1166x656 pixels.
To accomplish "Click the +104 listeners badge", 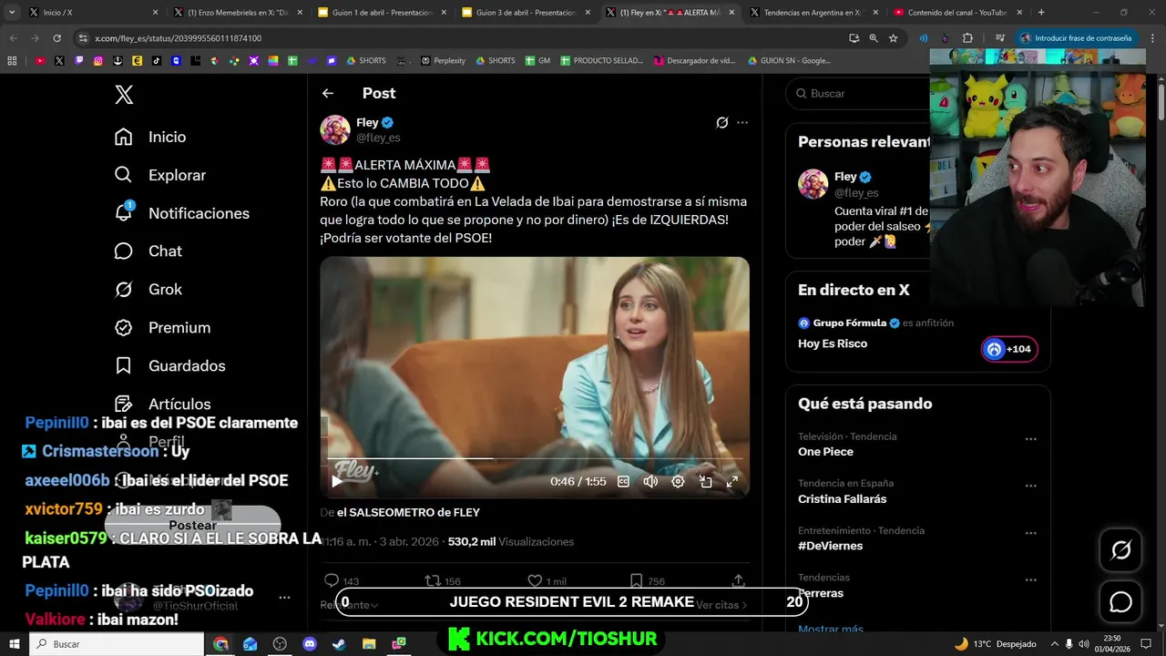I will click(1009, 349).
